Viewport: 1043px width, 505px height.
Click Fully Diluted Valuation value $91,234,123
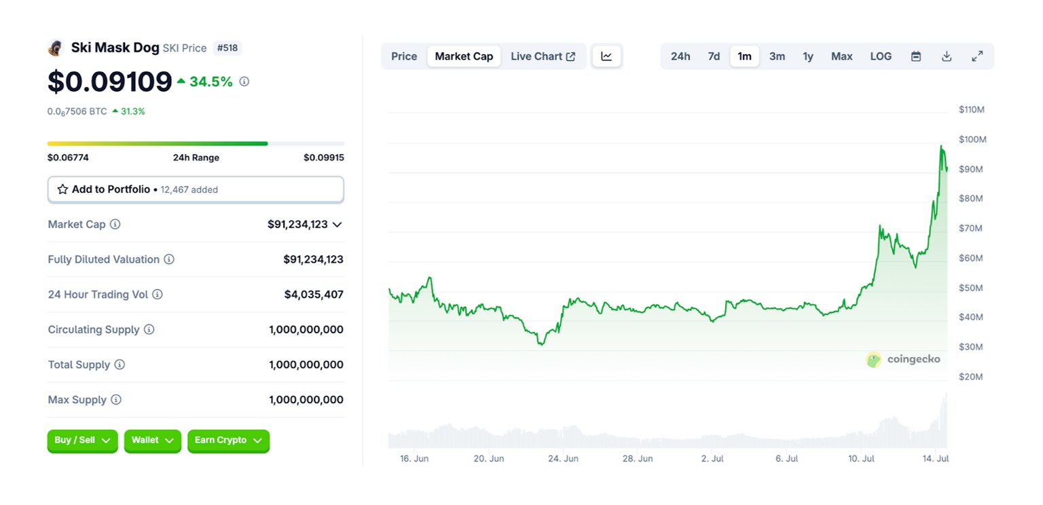pyautogui.click(x=314, y=259)
